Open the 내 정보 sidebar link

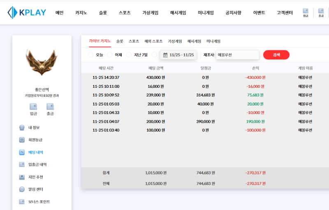tap(34, 128)
